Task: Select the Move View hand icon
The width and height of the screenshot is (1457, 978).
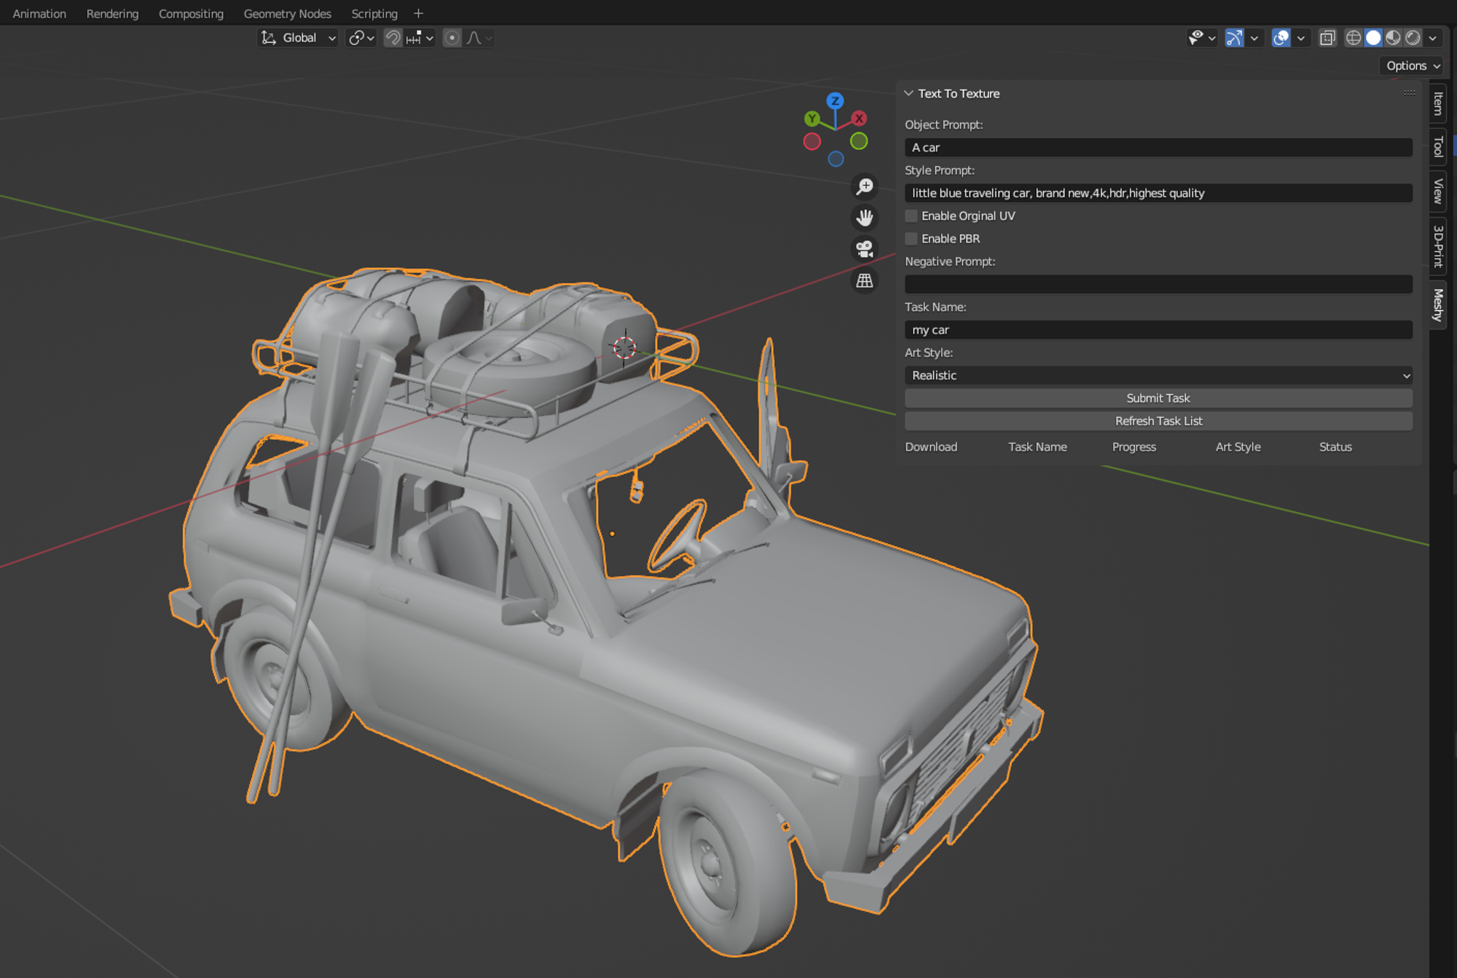Action: pyautogui.click(x=864, y=218)
